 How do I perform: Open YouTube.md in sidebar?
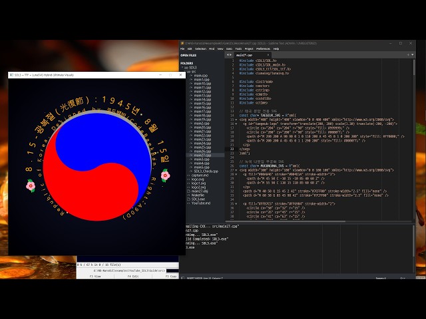point(201,203)
